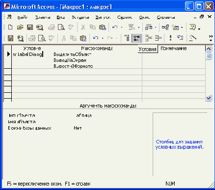The height and width of the screenshot is (190, 215).
Task: Click the Примечание column header
Action: coord(174,48)
